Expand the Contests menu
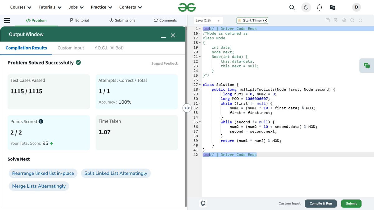The width and height of the screenshot is (374, 210). pos(131,7)
